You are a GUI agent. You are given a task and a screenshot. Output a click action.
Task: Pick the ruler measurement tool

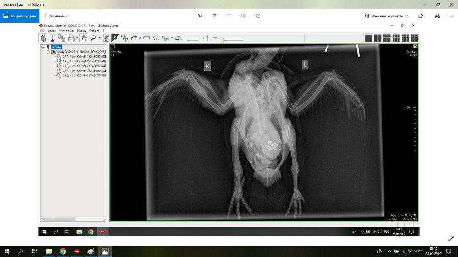(147, 38)
